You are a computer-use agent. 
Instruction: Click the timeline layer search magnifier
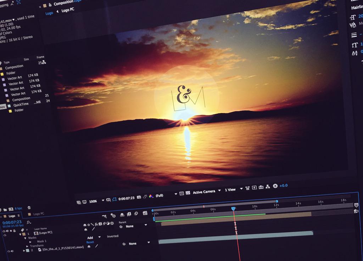[x=29, y=222]
